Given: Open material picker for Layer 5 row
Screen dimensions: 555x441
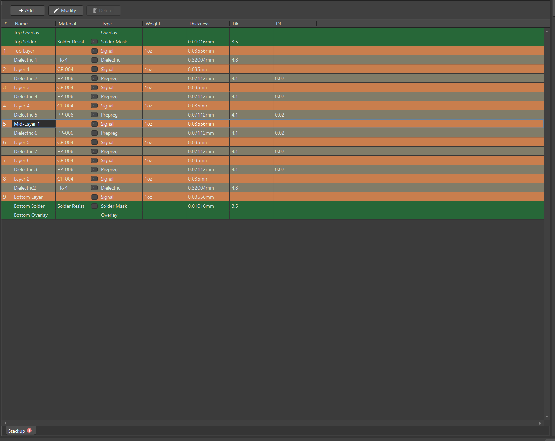Looking at the screenshot, I should pyautogui.click(x=94, y=142).
